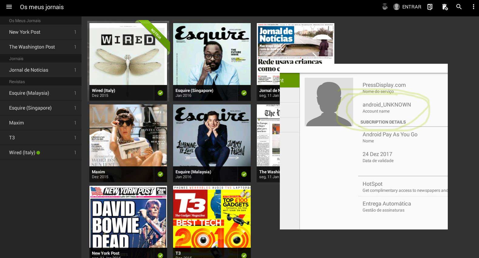Select Maxim in the sidebar list
479x258 pixels.
[x=41, y=123]
